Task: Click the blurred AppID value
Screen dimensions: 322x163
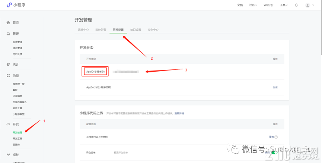Action: click(x=126, y=72)
